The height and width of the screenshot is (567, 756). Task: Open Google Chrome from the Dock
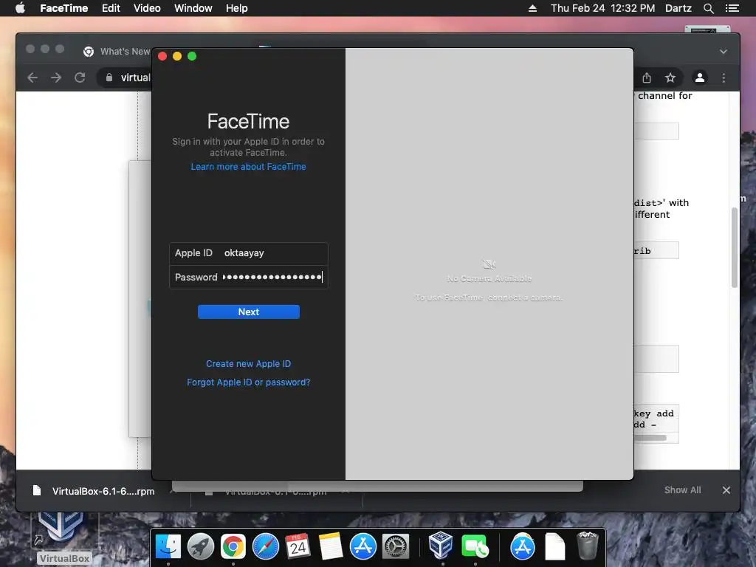click(x=233, y=547)
